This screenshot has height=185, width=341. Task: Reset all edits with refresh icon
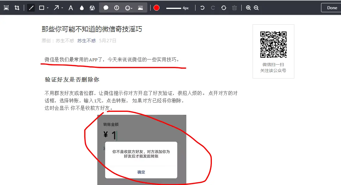(x=224, y=8)
